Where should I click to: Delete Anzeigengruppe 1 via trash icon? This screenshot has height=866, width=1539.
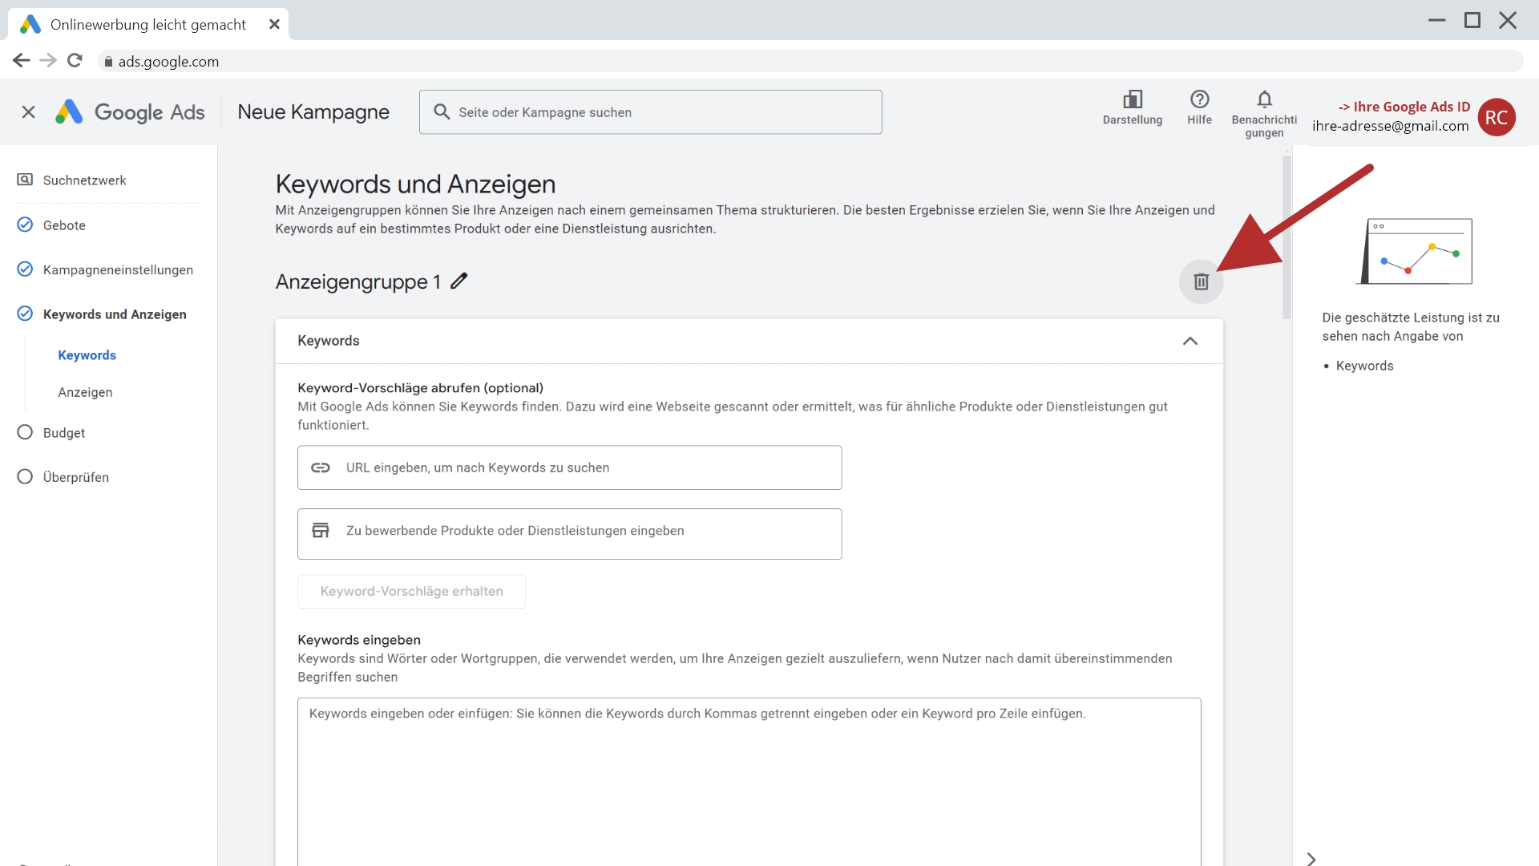coord(1200,281)
